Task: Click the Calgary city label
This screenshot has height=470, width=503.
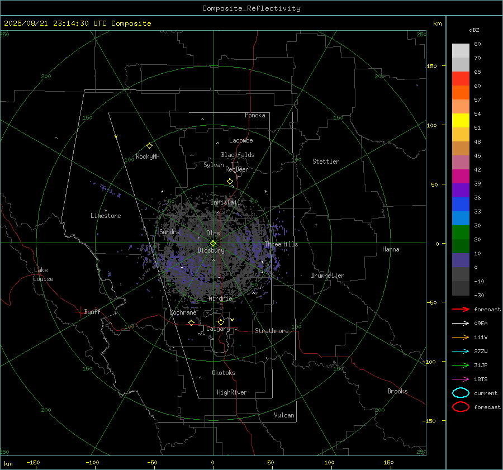Action: pos(218,329)
